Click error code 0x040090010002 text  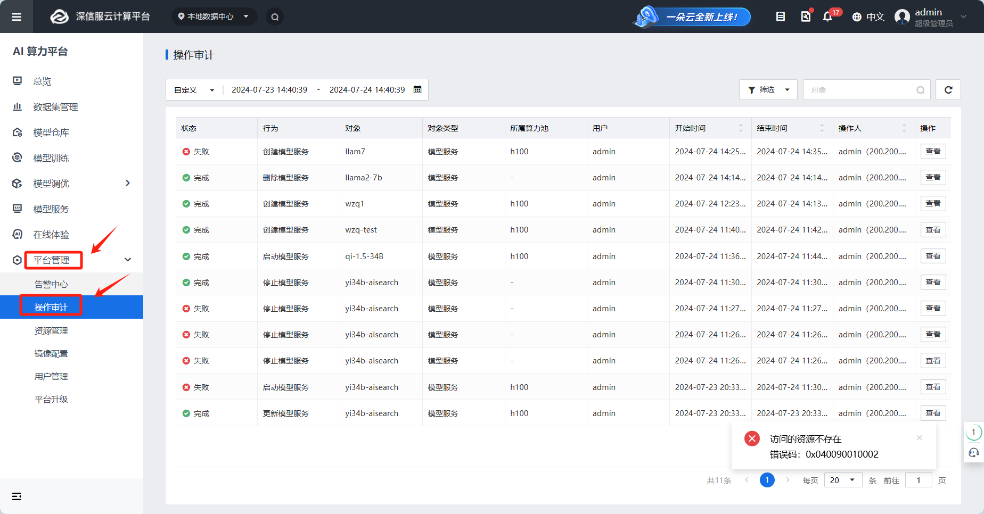842,454
